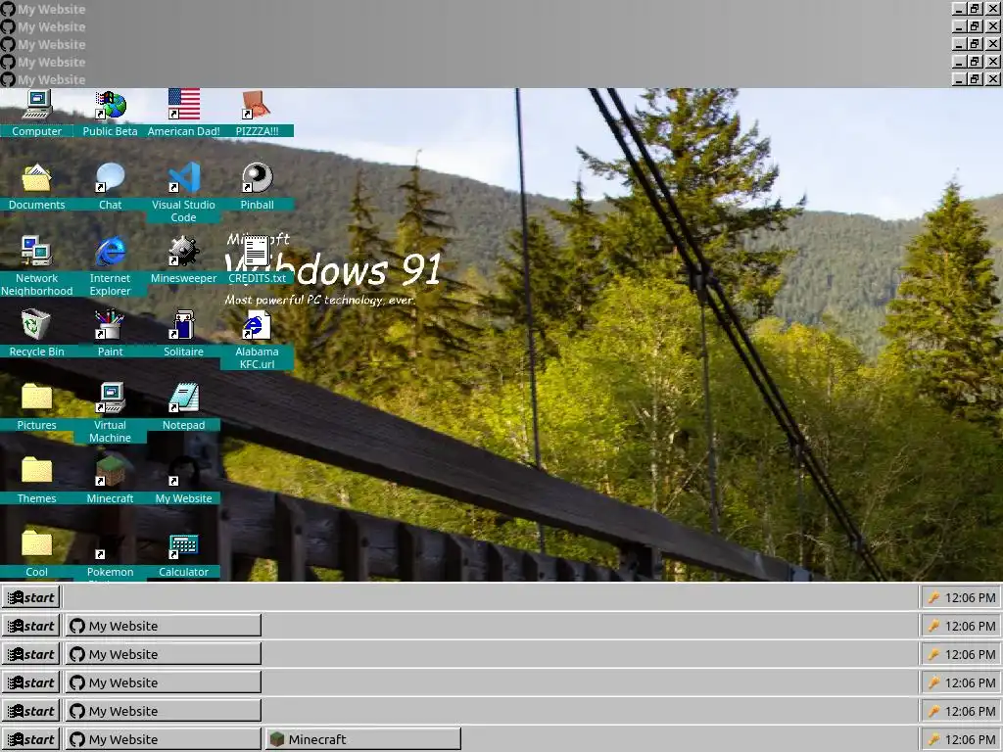Click My Website button beside the Minecraft taskbar button
Viewport: 1003px width, 752px height.
click(164, 739)
